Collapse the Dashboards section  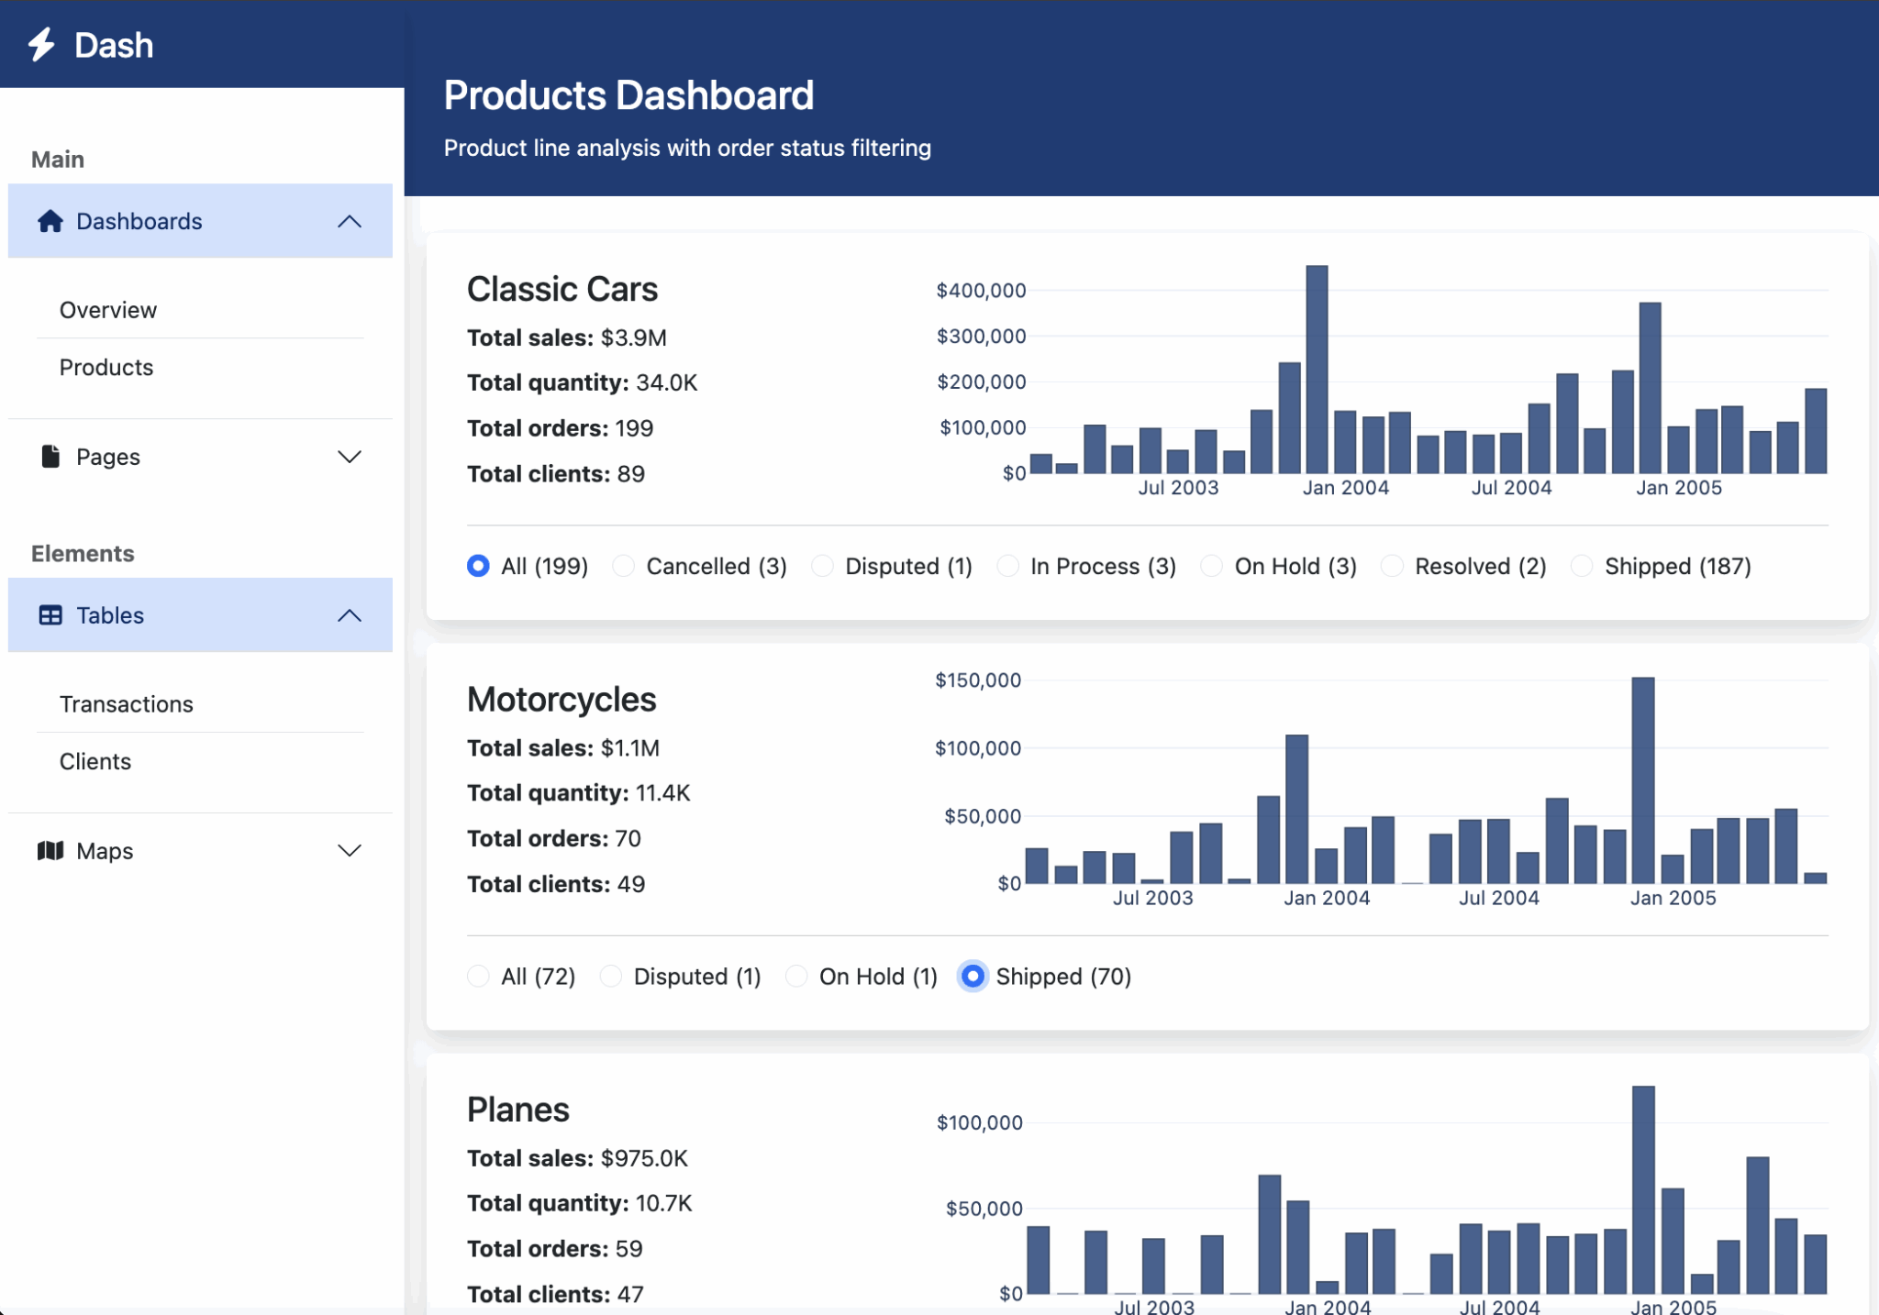tap(348, 220)
